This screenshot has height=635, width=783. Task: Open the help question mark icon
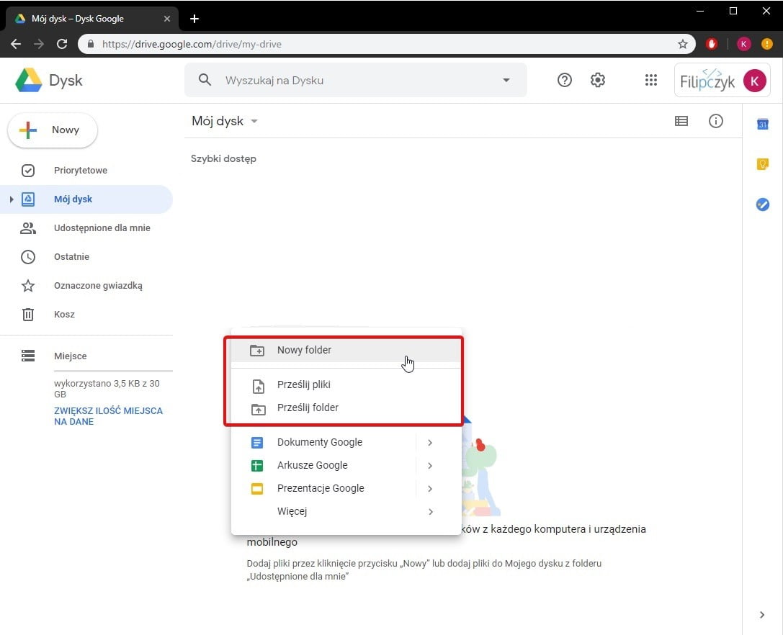pos(565,81)
